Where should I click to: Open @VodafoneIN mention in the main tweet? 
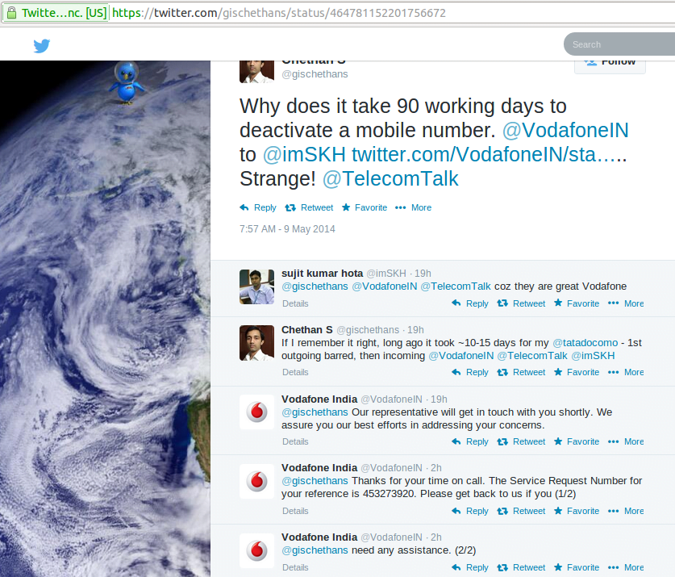pyautogui.click(x=565, y=130)
